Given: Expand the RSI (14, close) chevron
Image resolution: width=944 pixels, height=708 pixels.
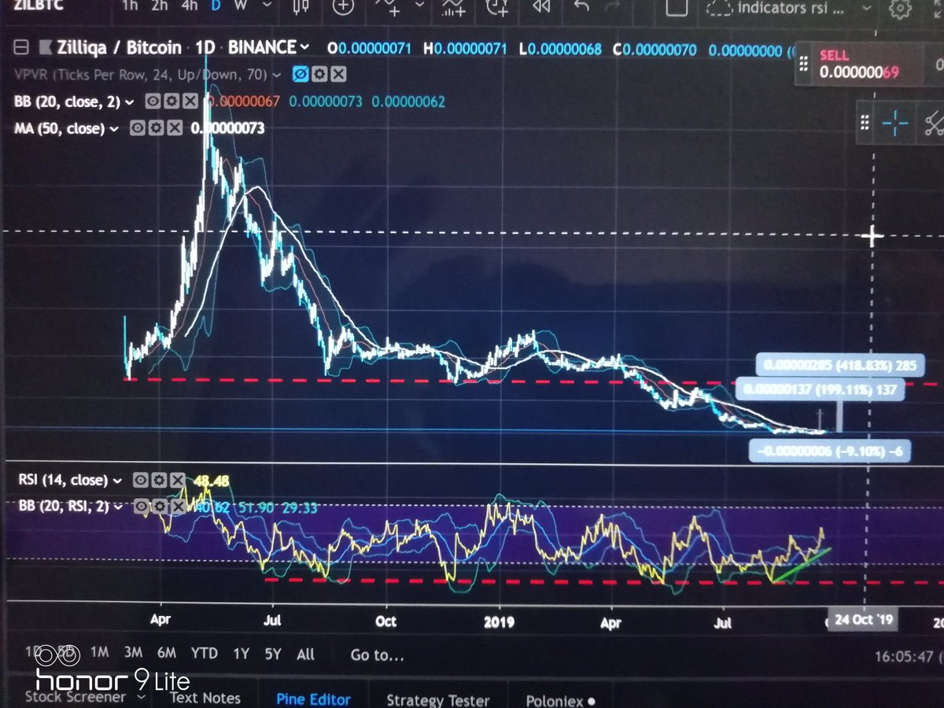Looking at the screenshot, I should coord(116,480).
